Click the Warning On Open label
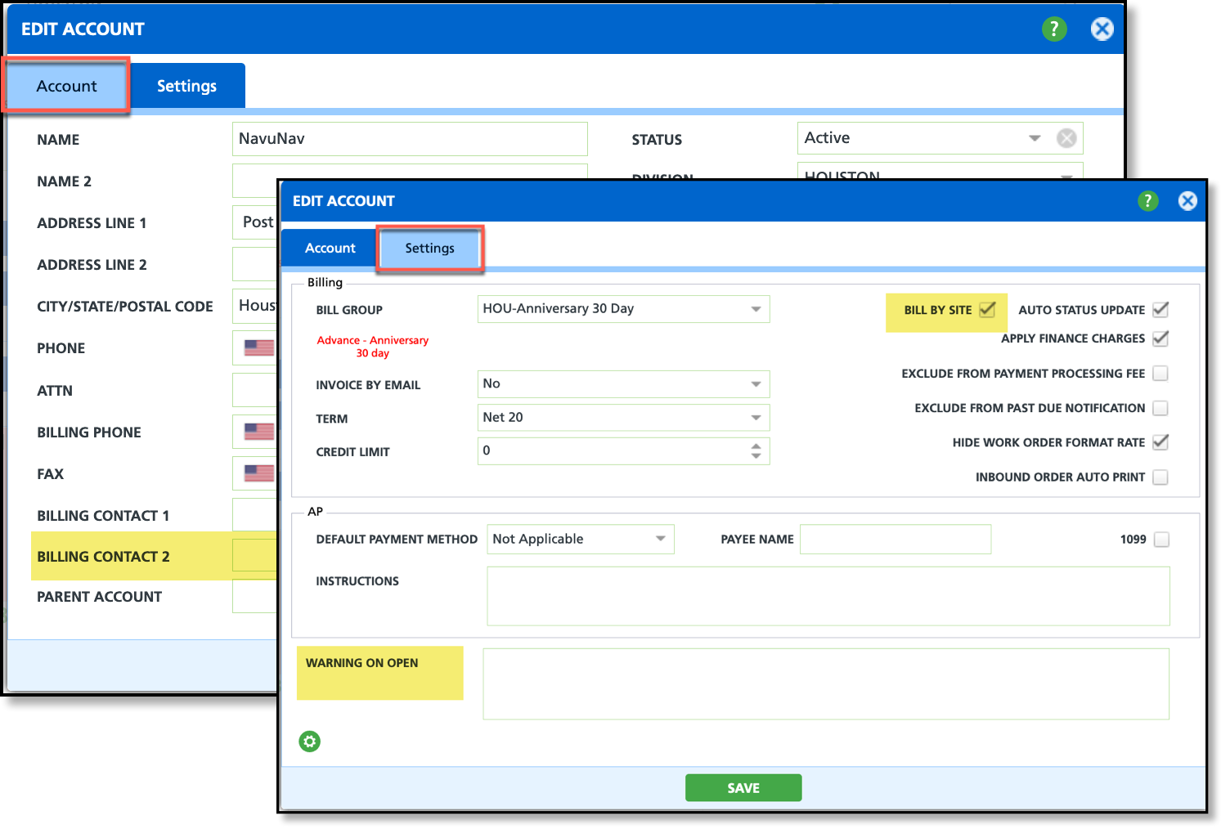This screenshot has height=829, width=1230. [x=361, y=663]
